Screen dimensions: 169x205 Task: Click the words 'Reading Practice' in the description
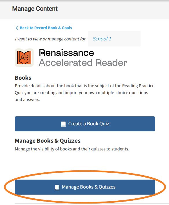(x=138, y=86)
